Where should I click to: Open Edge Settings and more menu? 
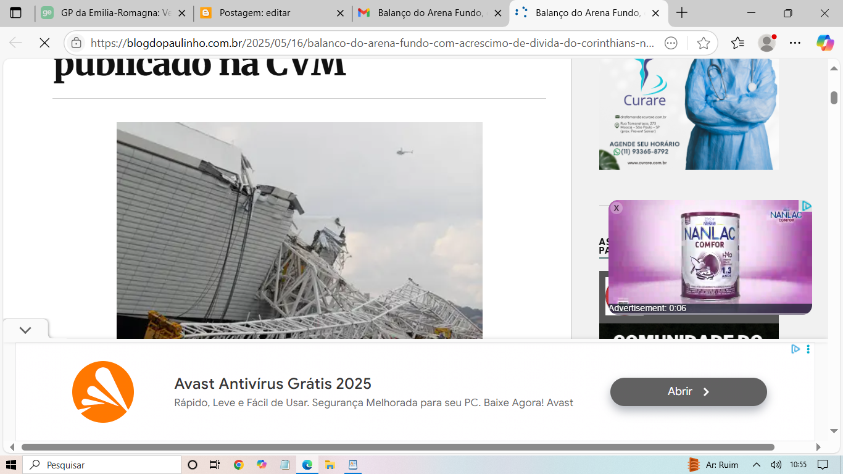pos(795,43)
